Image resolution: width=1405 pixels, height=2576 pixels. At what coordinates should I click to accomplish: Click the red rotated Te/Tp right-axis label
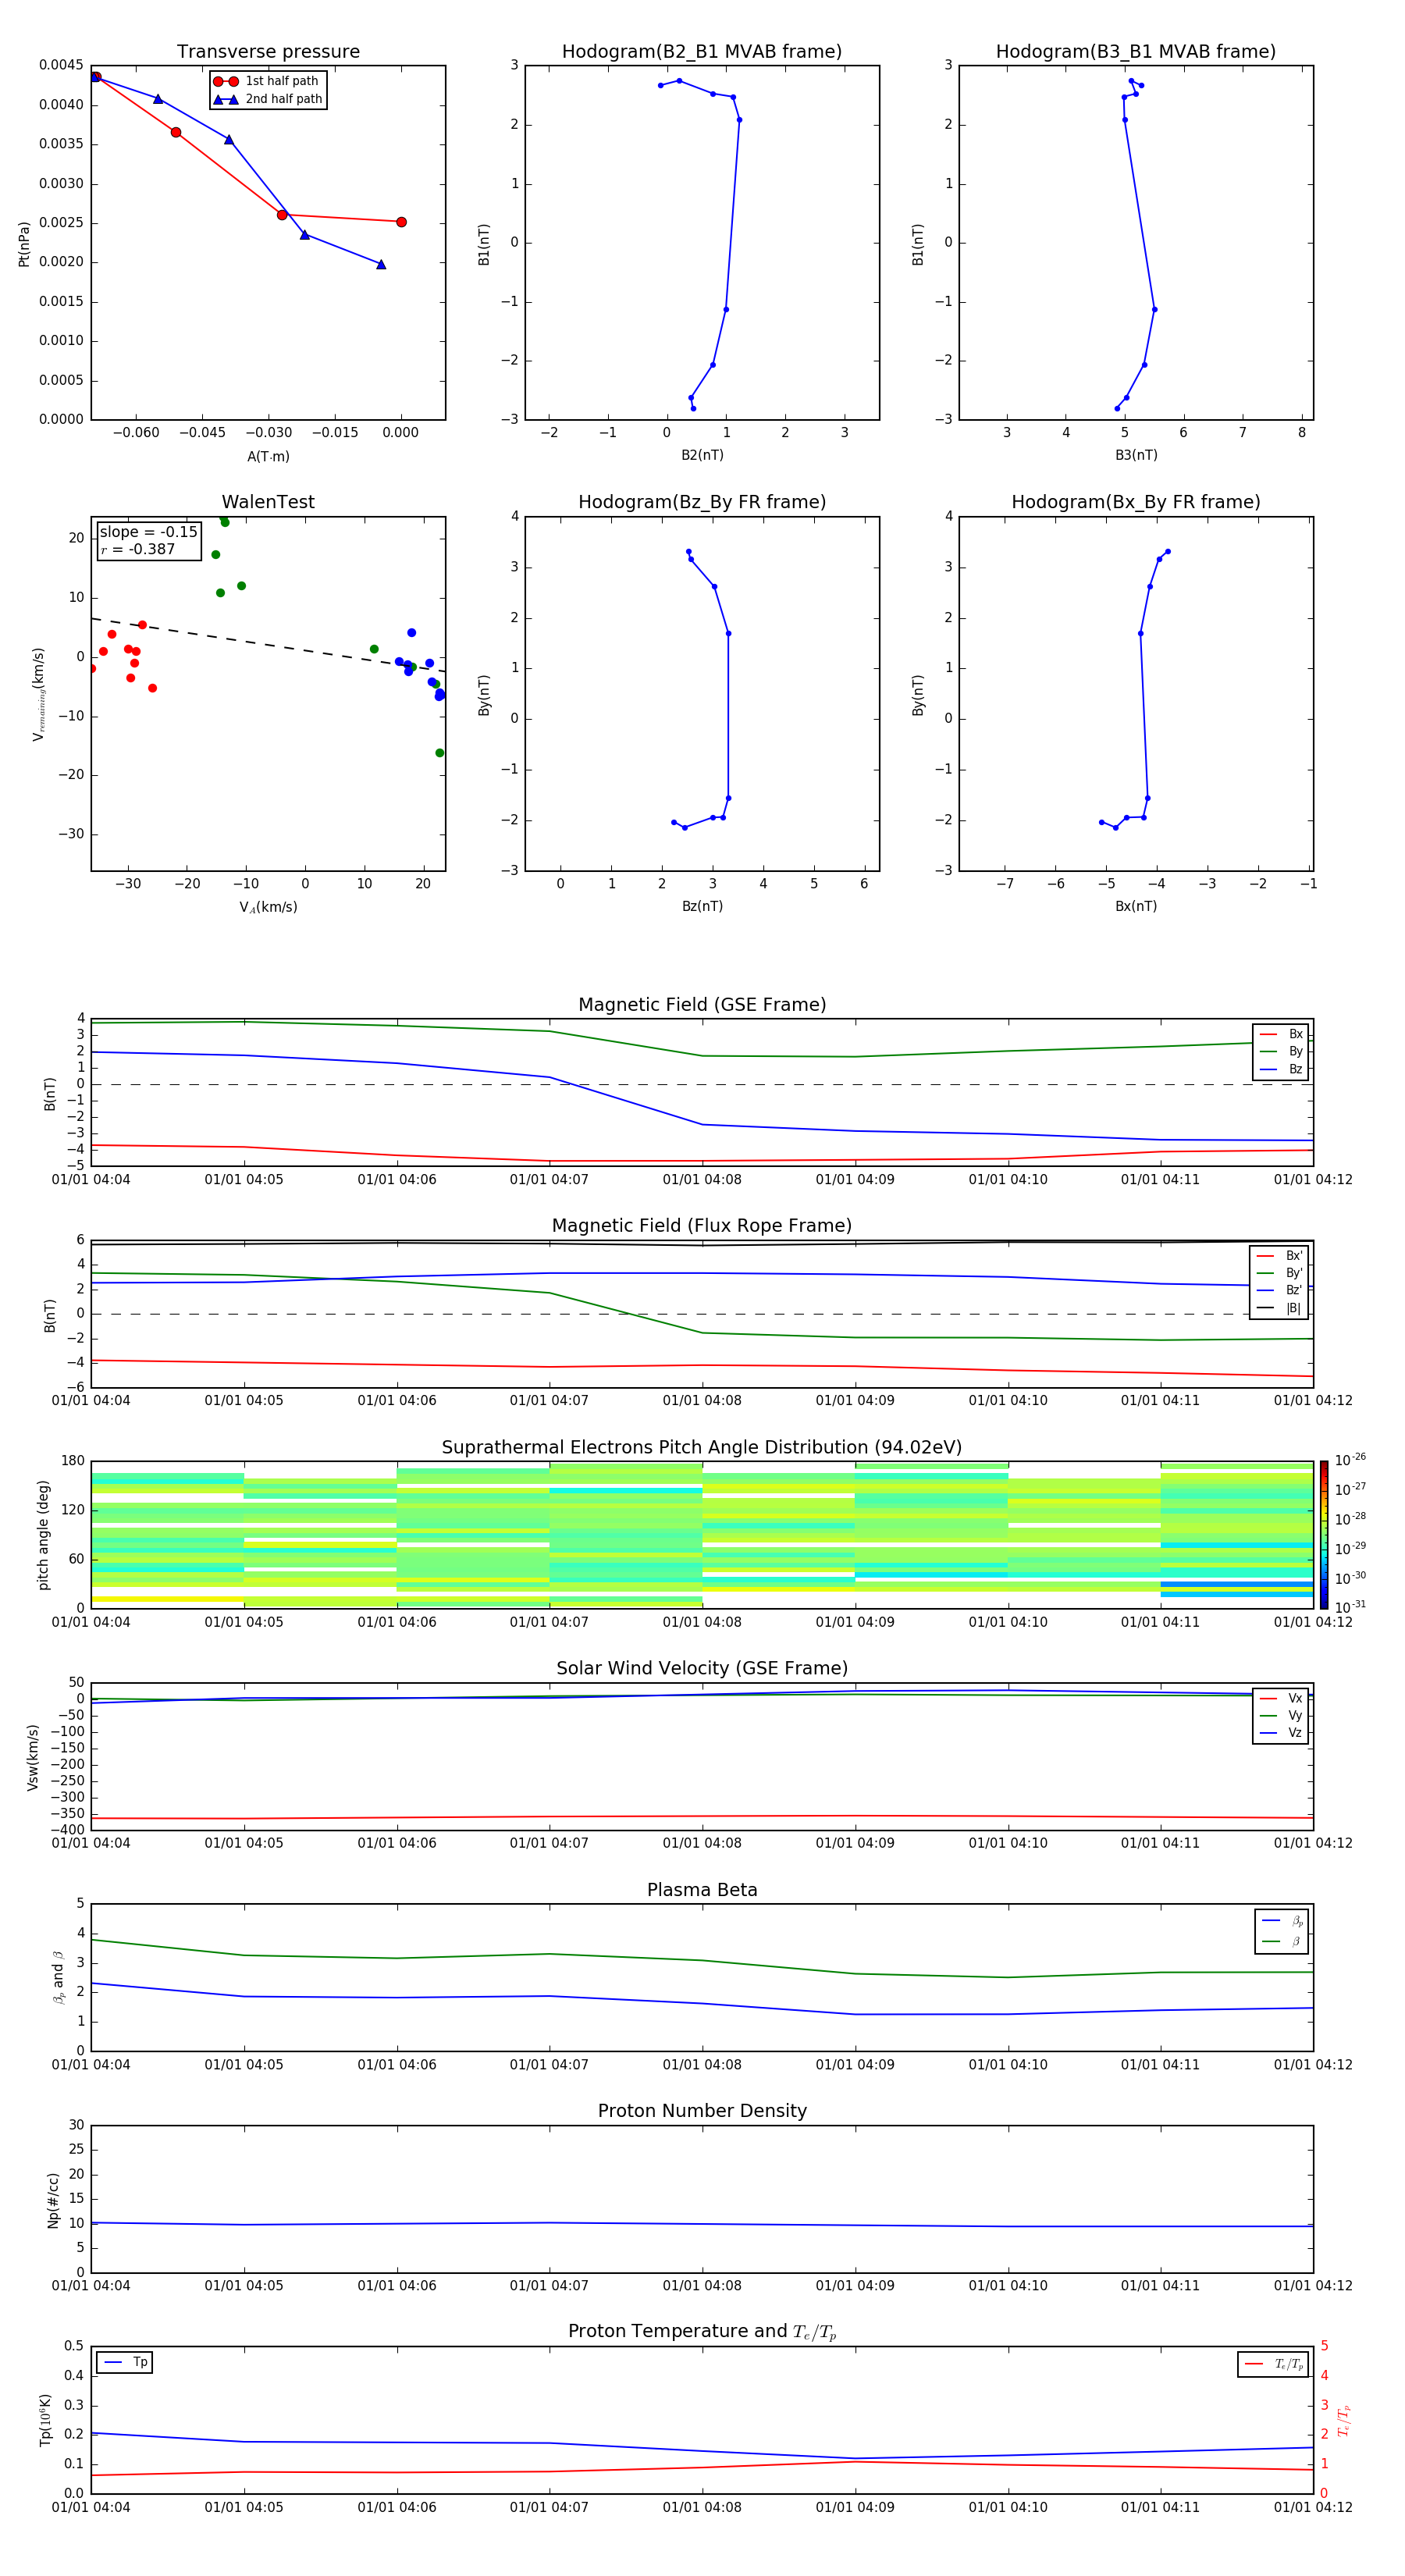[x=1344, y=2420]
